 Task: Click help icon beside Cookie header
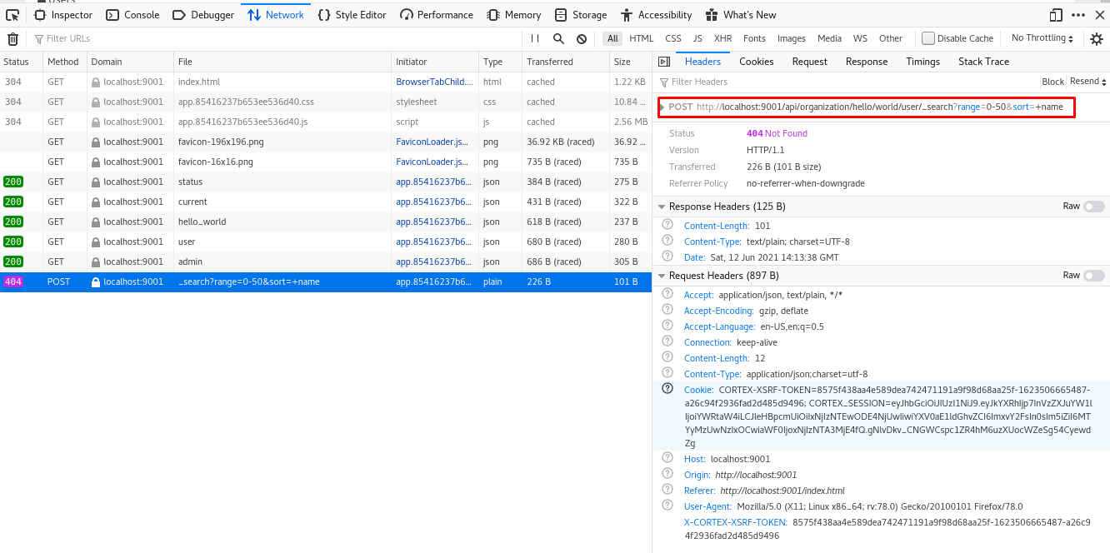[667, 389]
